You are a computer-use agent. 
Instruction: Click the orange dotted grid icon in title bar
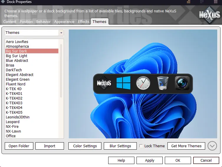[188, 2]
